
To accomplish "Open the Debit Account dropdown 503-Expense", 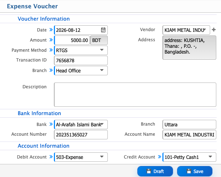I will pos(81,157).
